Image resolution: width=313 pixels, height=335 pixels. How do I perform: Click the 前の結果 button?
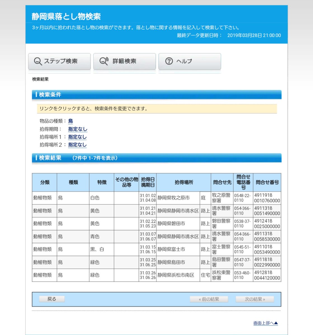point(209,299)
